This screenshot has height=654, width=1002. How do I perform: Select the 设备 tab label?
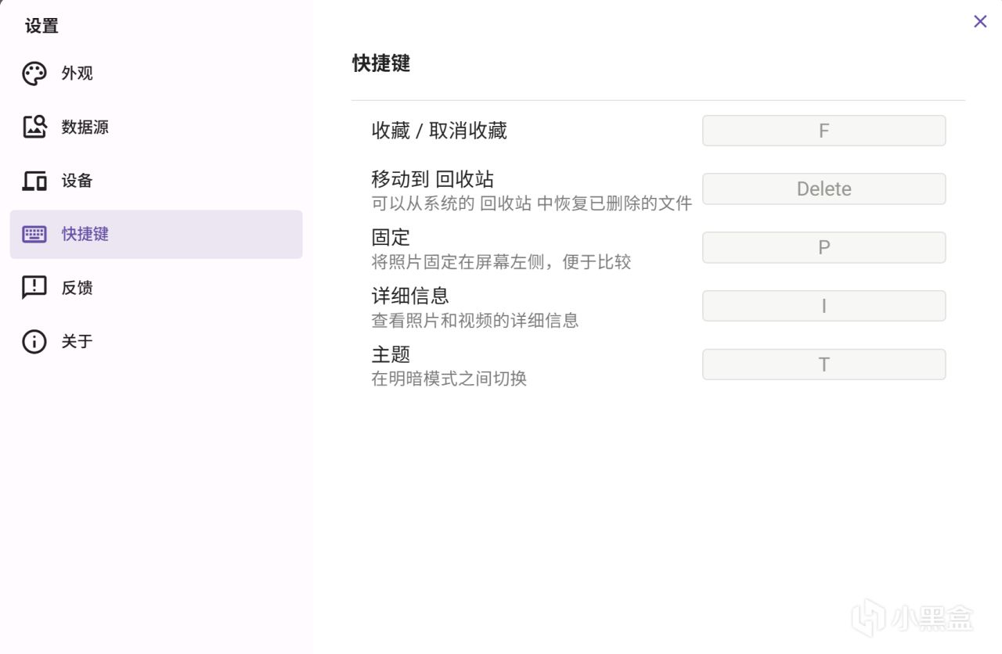[x=77, y=181]
